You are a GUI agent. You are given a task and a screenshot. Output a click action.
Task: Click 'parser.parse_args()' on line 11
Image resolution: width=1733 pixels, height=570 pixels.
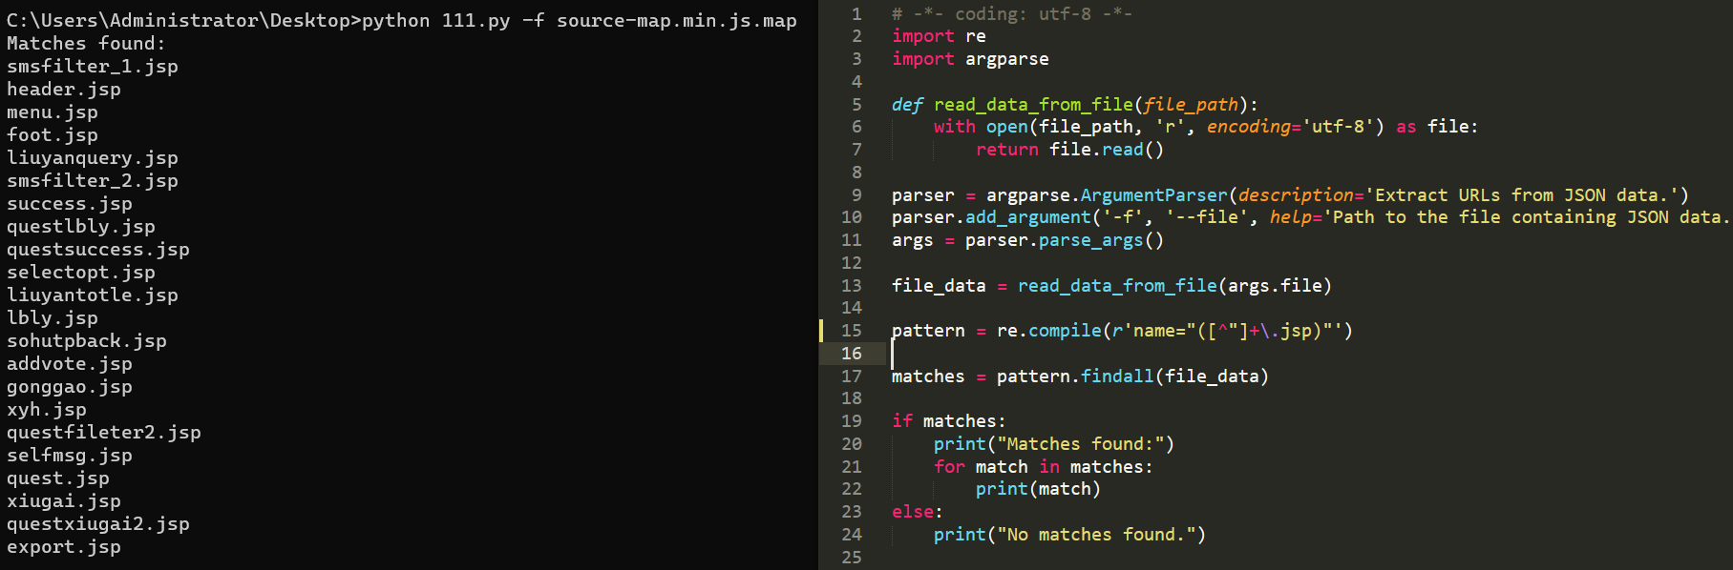coord(1063,240)
